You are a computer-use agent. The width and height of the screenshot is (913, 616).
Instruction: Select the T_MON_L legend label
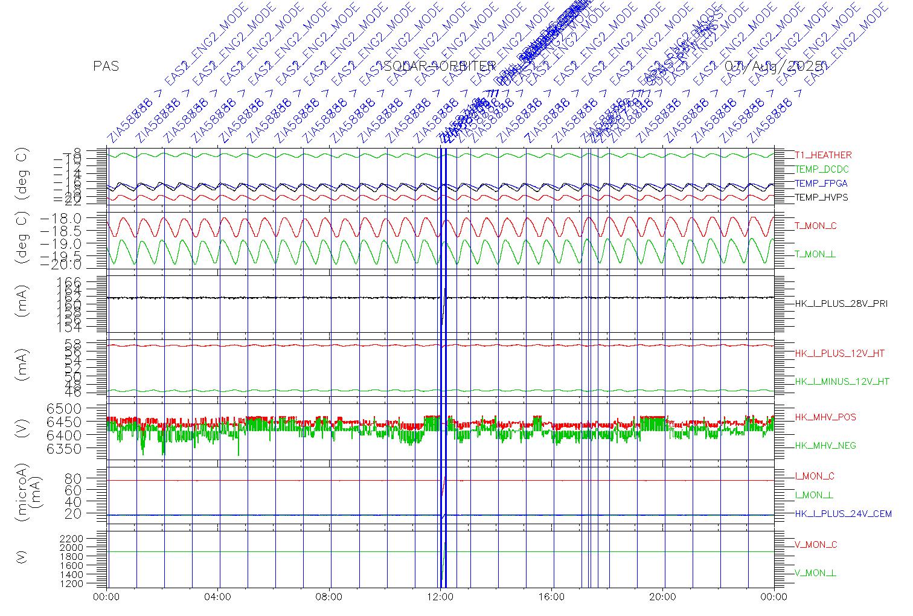(x=815, y=254)
